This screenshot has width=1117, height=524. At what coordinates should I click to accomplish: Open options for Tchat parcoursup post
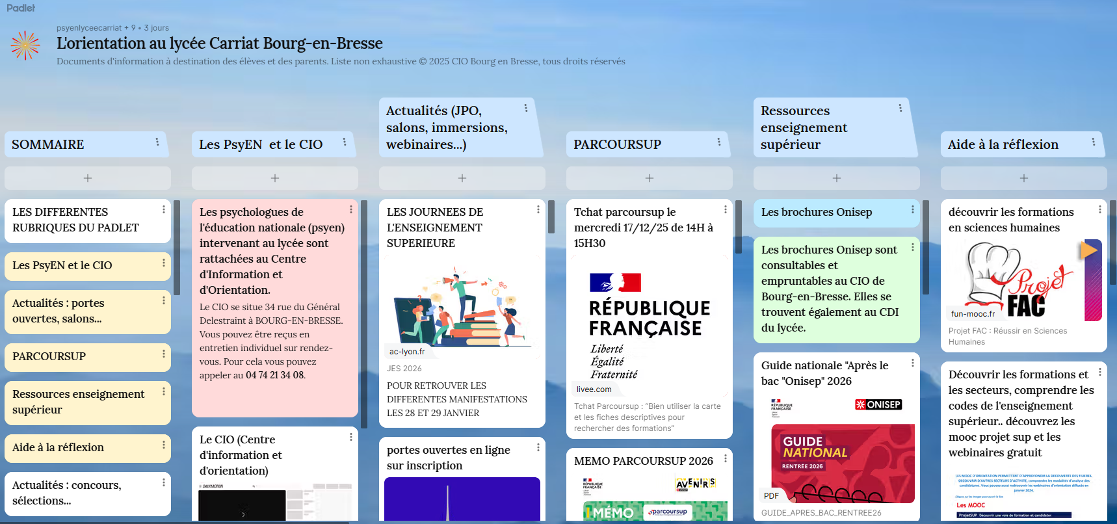[x=726, y=209]
